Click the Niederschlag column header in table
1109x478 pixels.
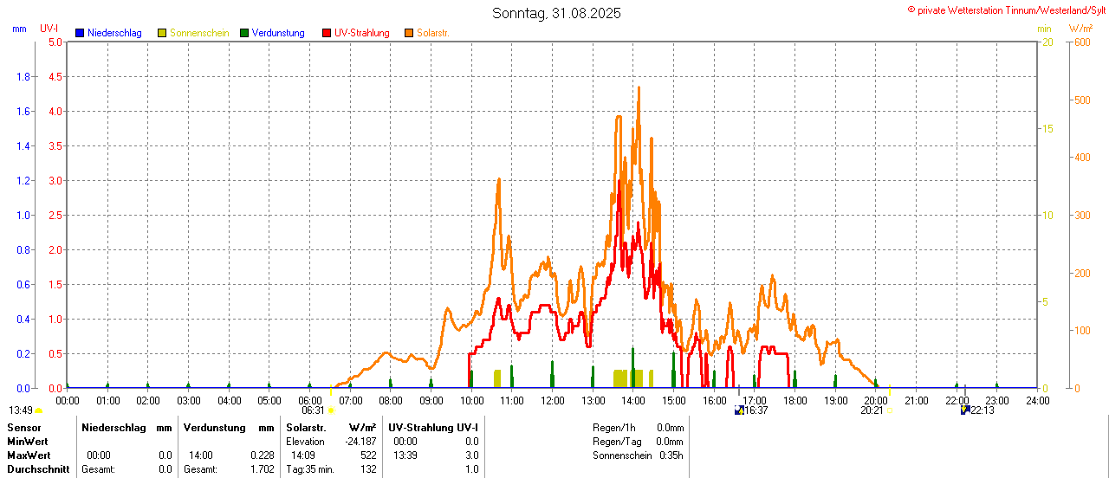(x=113, y=428)
